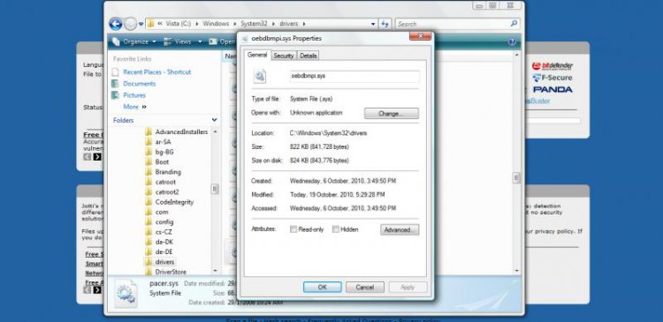The width and height of the screenshot is (663, 322).
Task: Switch to the Security tab
Action: coord(283,56)
